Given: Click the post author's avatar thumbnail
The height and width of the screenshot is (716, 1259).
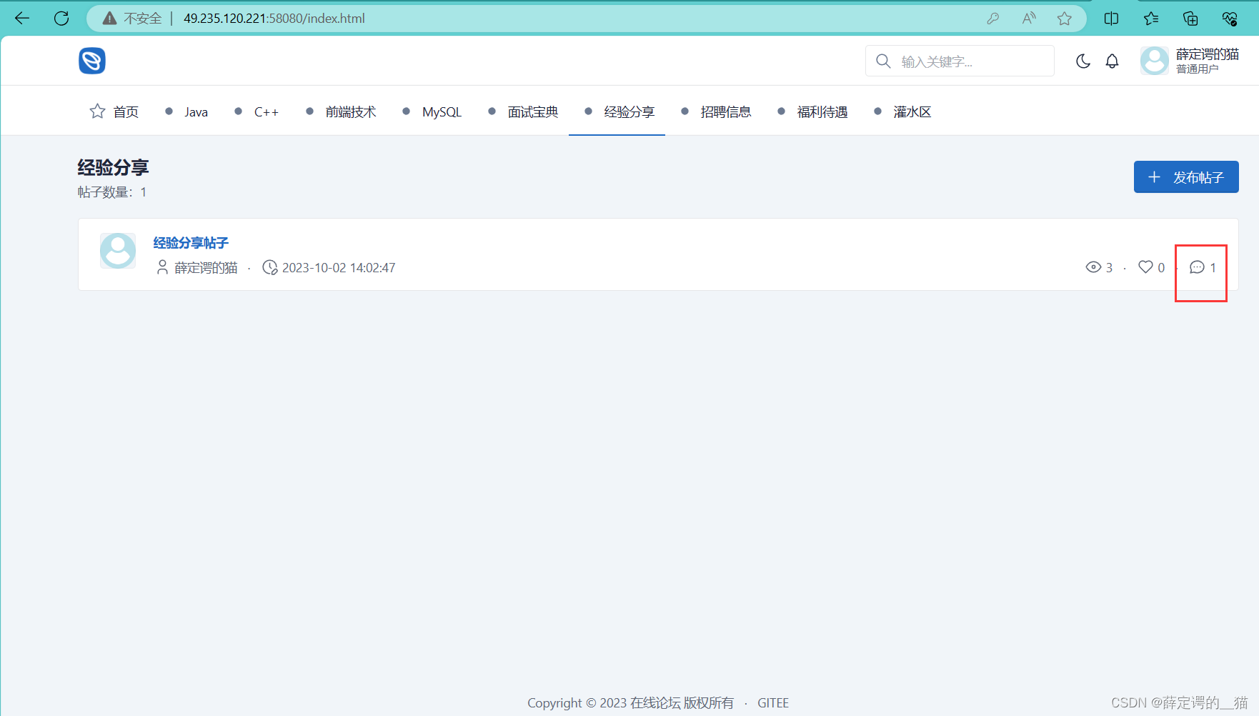Looking at the screenshot, I should [x=118, y=251].
